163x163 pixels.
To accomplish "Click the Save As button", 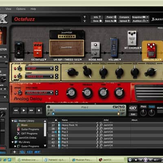I will pos(111,21).
